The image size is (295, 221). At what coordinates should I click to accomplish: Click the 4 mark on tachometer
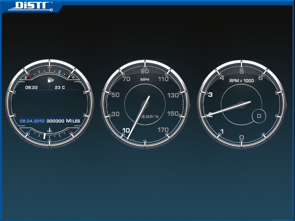222,78
